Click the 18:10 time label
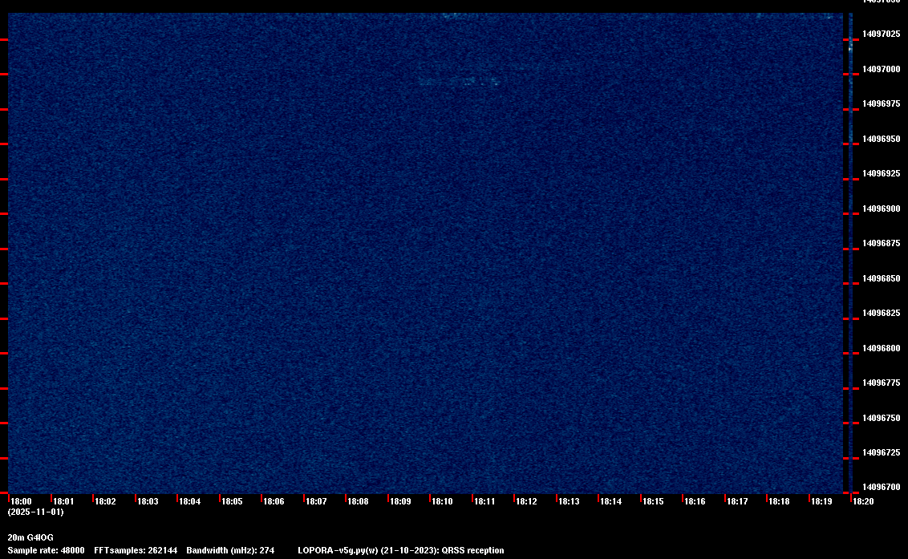908x559 pixels. click(443, 501)
